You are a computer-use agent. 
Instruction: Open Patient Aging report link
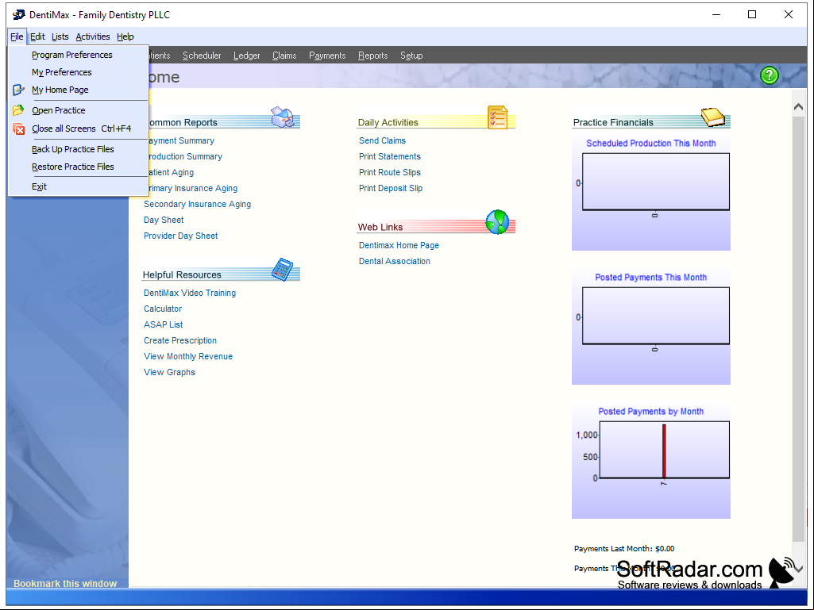pos(172,172)
